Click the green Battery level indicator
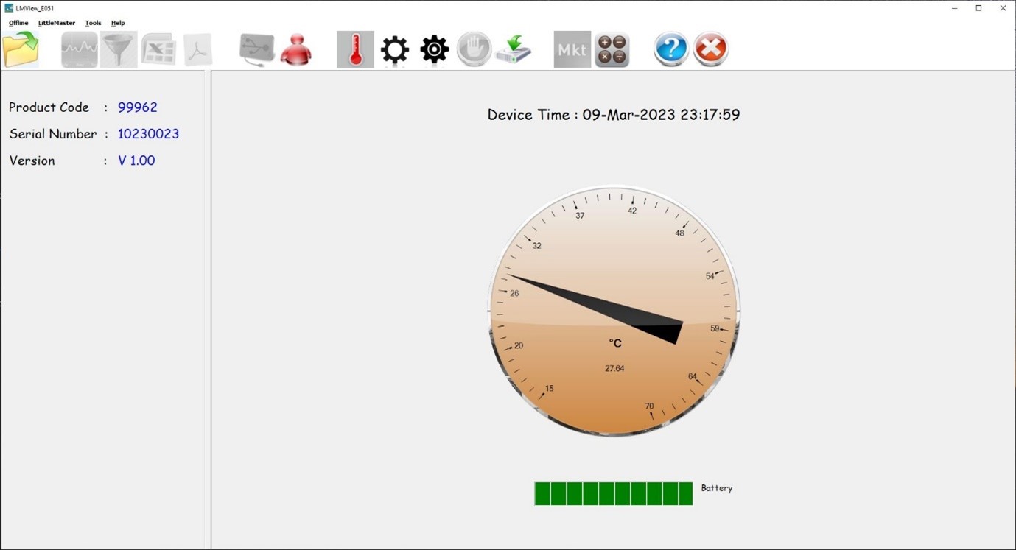This screenshot has height=550, width=1016. pyautogui.click(x=613, y=493)
